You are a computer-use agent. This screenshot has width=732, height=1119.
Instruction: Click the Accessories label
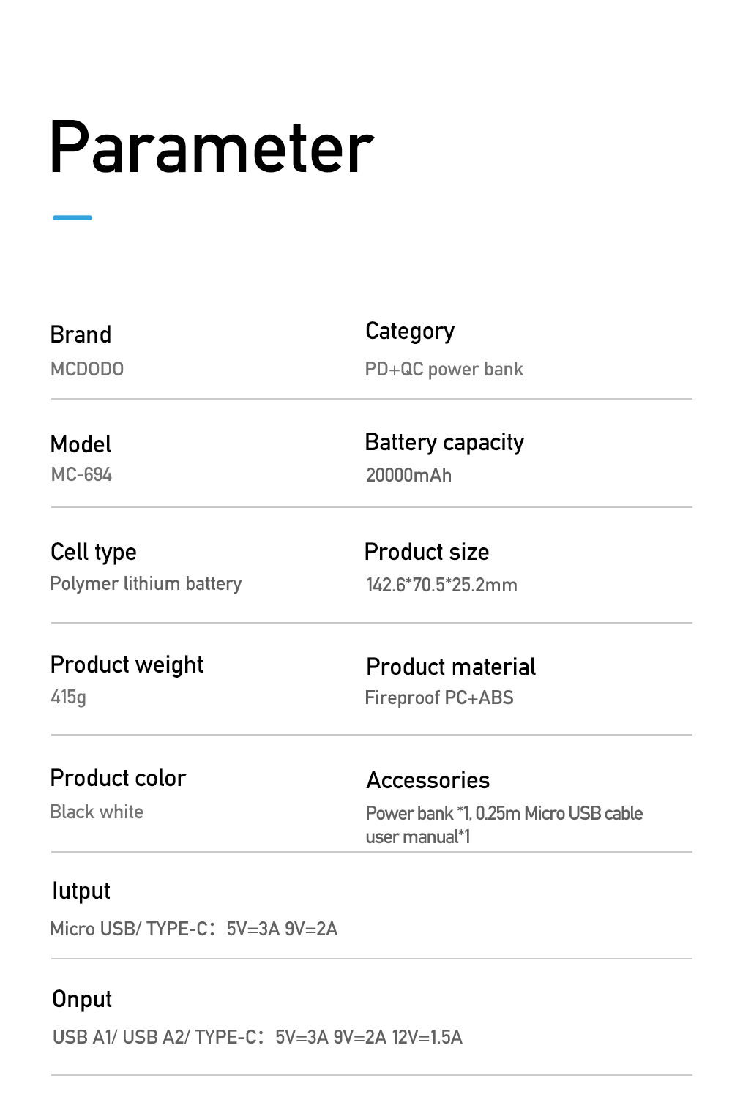click(x=428, y=780)
